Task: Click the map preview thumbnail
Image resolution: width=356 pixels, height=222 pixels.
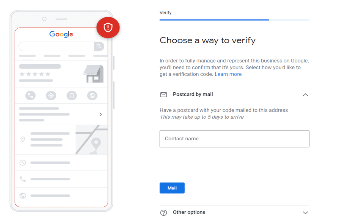Action: pyautogui.click(x=91, y=140)
